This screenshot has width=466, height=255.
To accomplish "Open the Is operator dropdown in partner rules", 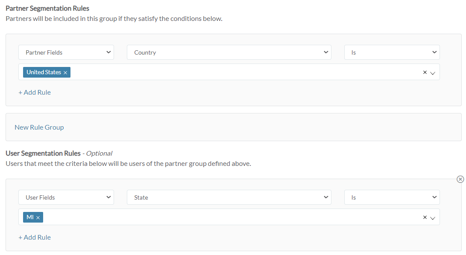I will [392, 52].
